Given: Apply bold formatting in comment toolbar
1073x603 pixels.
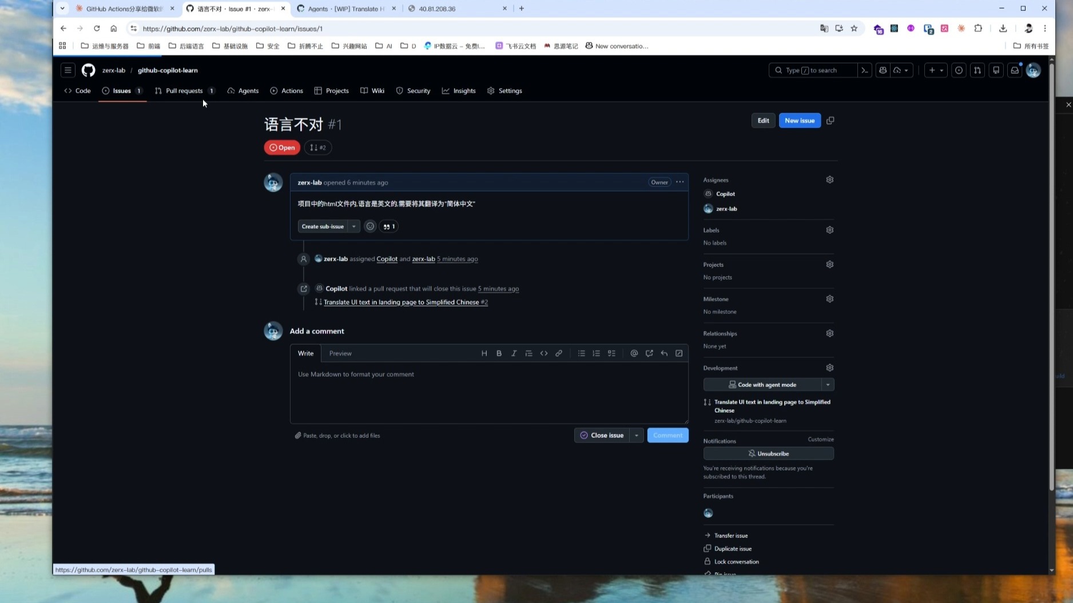Looking at the screenshot, I should 499,353.
